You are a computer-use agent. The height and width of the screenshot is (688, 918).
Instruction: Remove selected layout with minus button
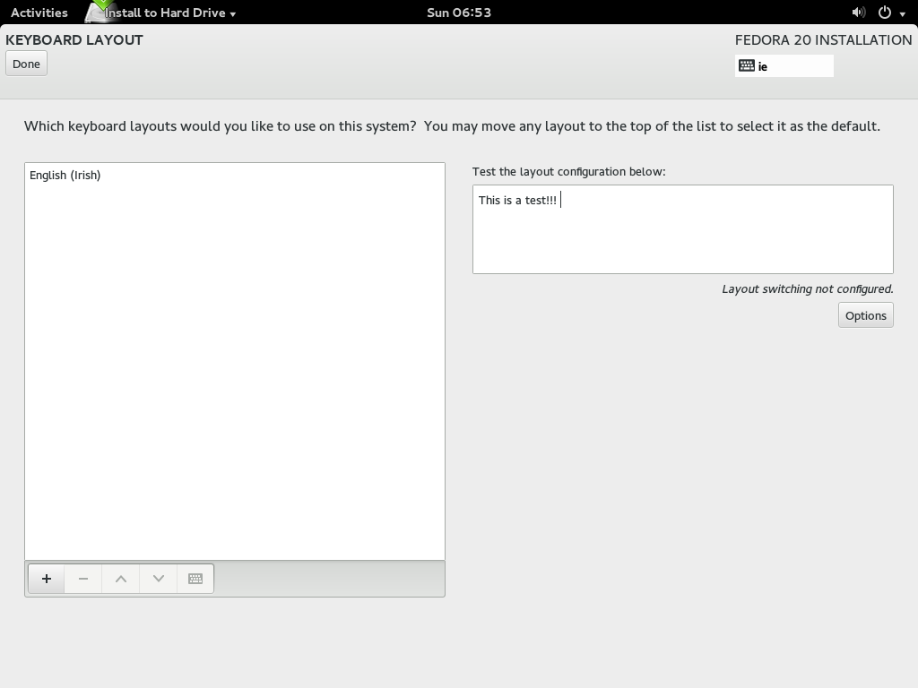(x=83, y=579)
